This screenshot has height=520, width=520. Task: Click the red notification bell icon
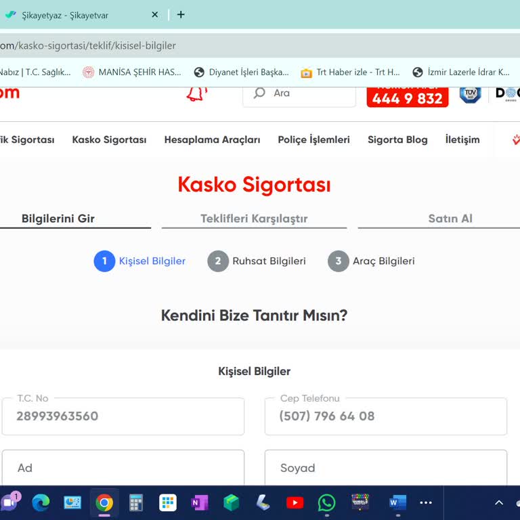coord(196,94)
